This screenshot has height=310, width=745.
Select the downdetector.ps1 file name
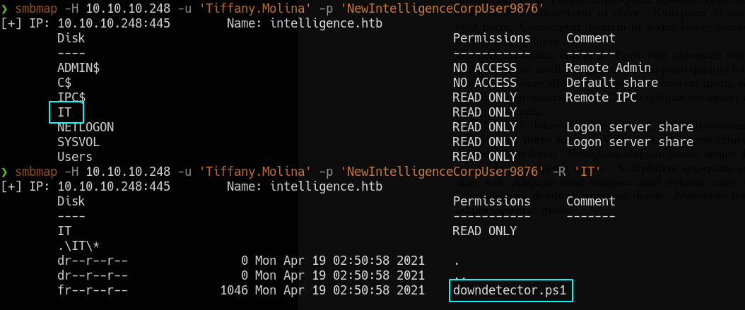(x=510, y=290)
